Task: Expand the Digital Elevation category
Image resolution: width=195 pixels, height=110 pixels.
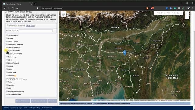Action: [7, 51]
